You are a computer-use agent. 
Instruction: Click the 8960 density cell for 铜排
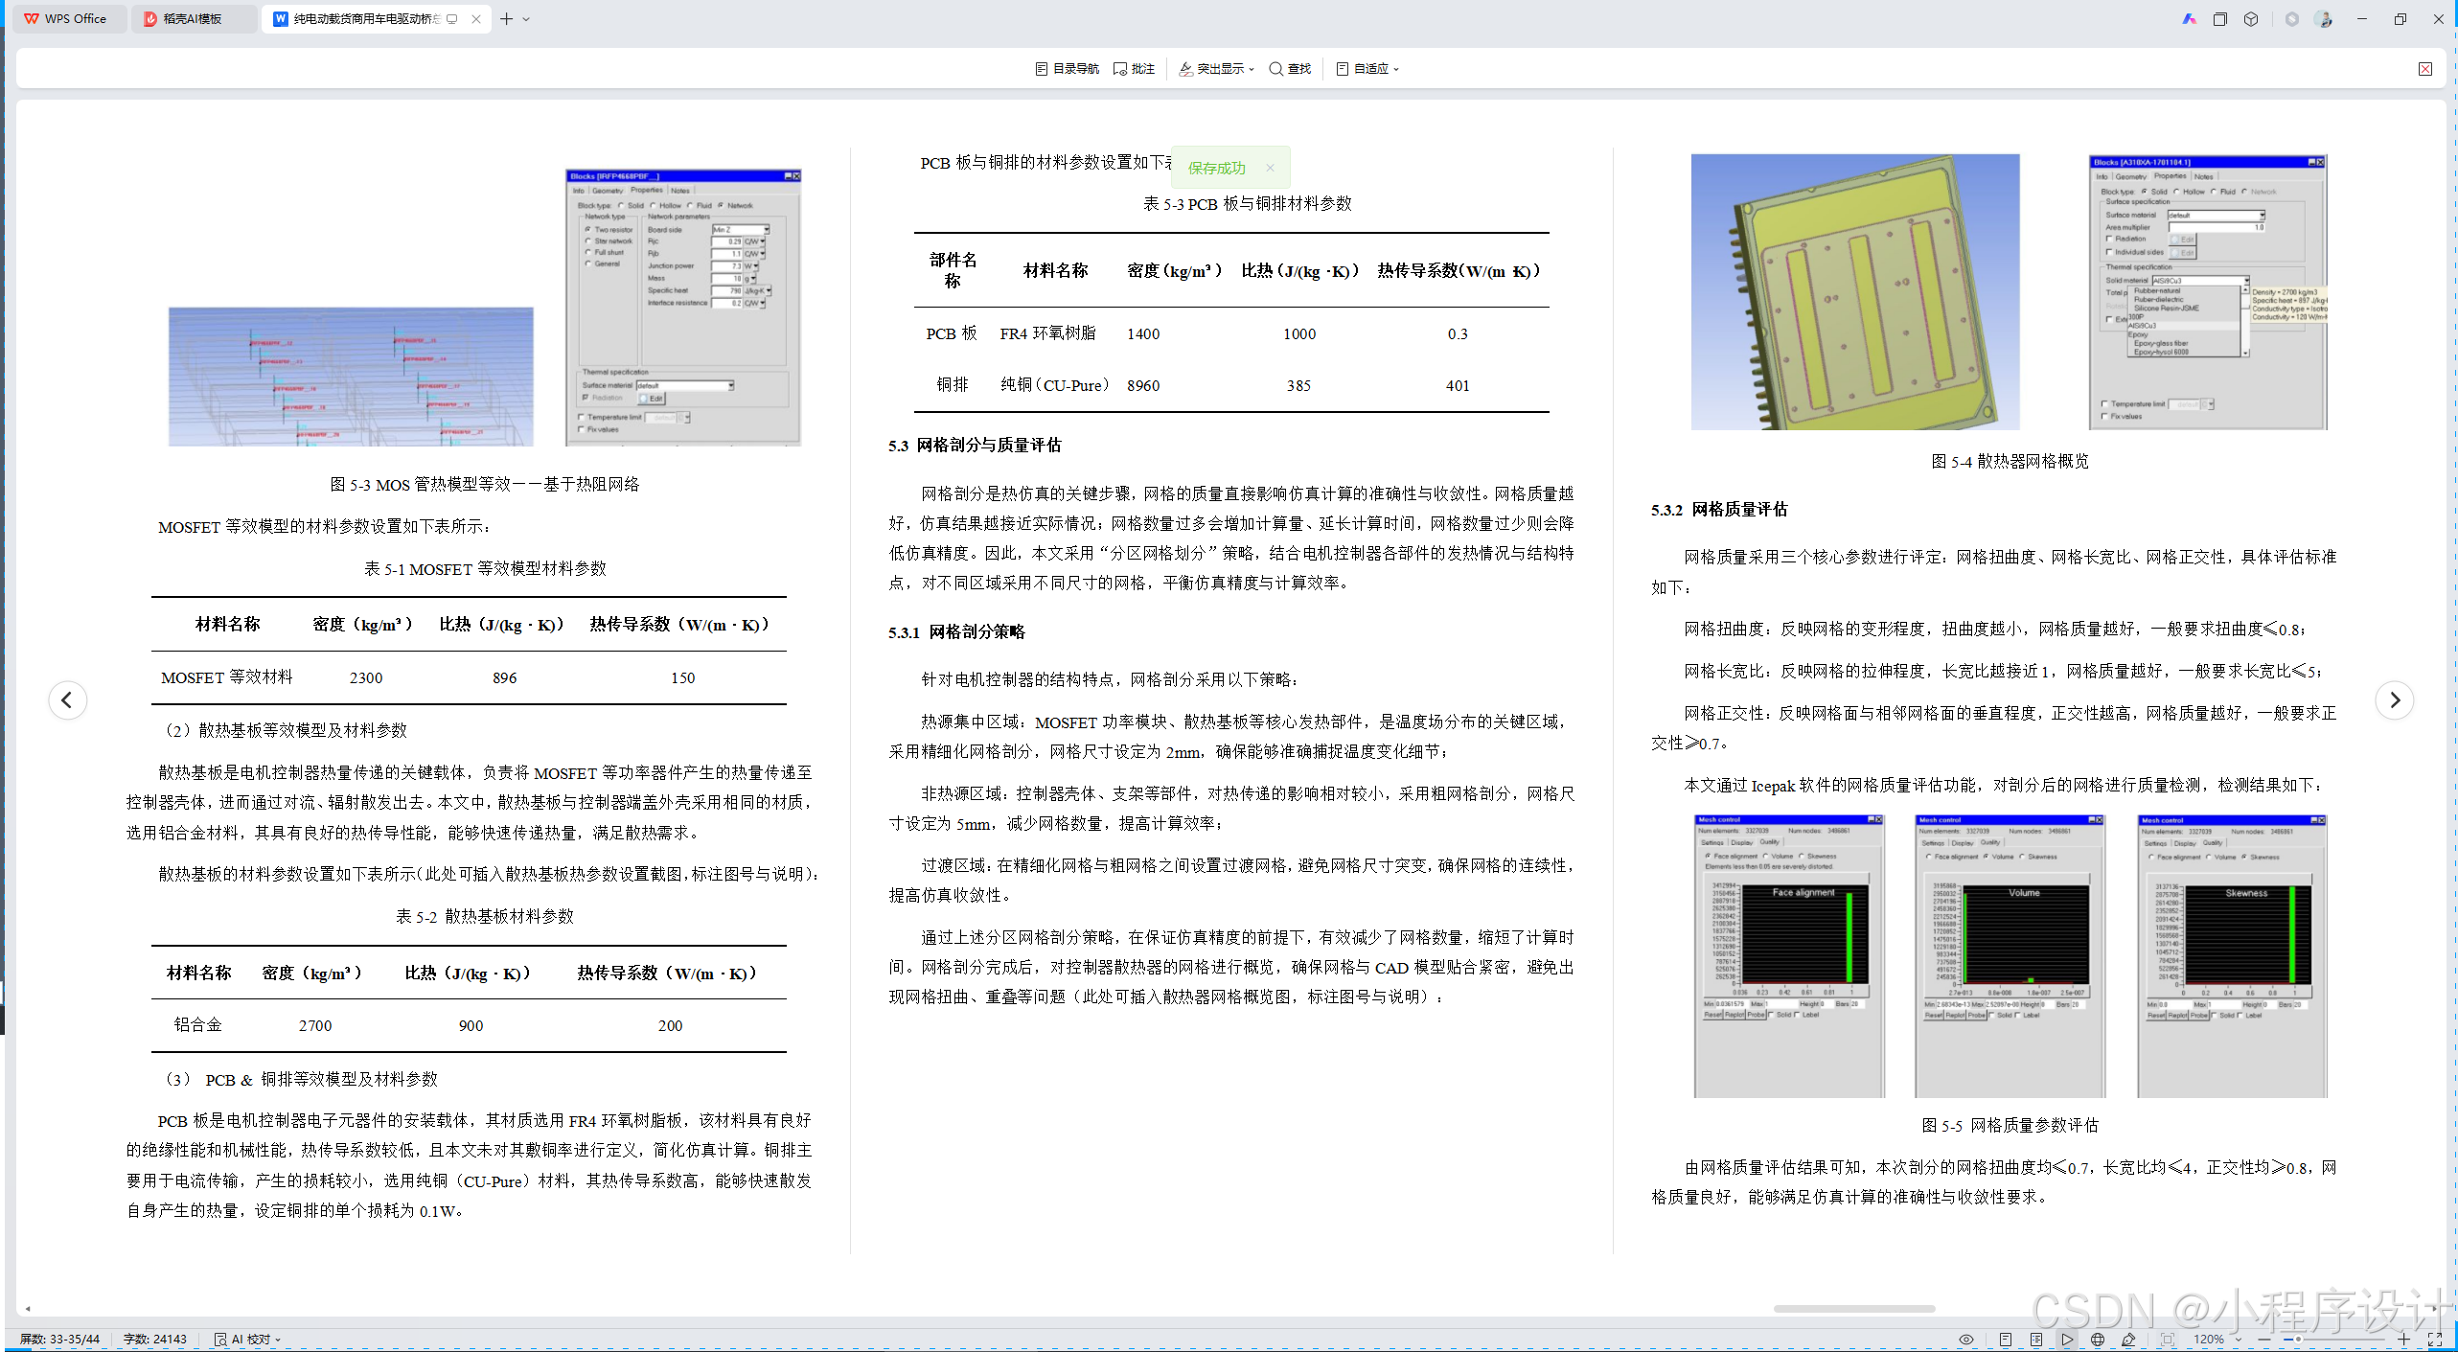[1143, 385]
